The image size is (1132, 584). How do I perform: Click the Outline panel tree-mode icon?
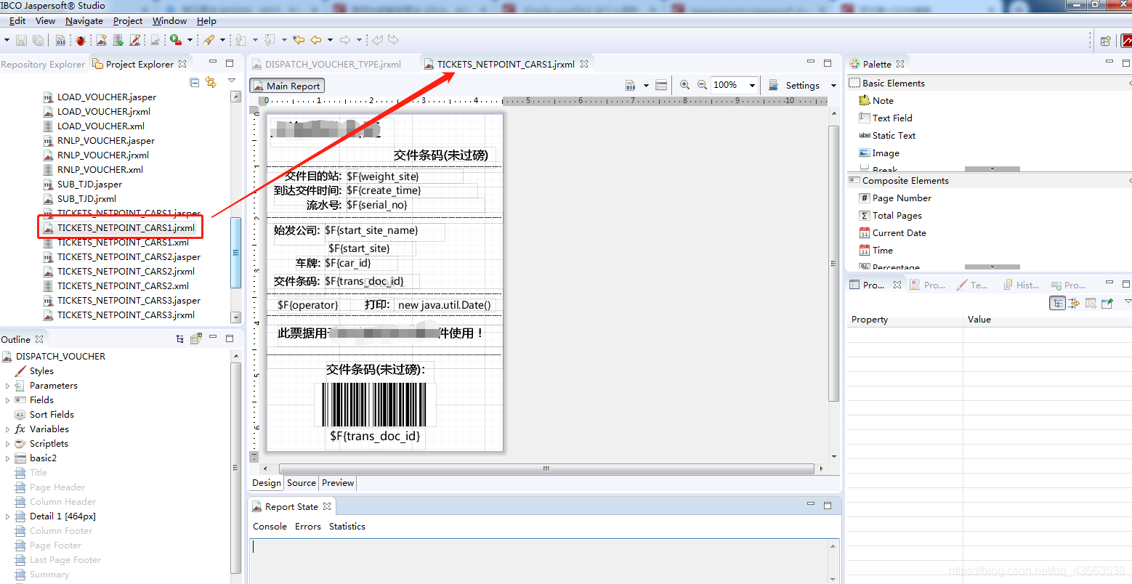(179, 338)
